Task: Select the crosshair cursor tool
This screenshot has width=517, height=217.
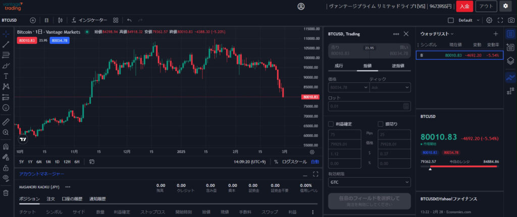Action: pyautogui.click(x=6, y=34)
